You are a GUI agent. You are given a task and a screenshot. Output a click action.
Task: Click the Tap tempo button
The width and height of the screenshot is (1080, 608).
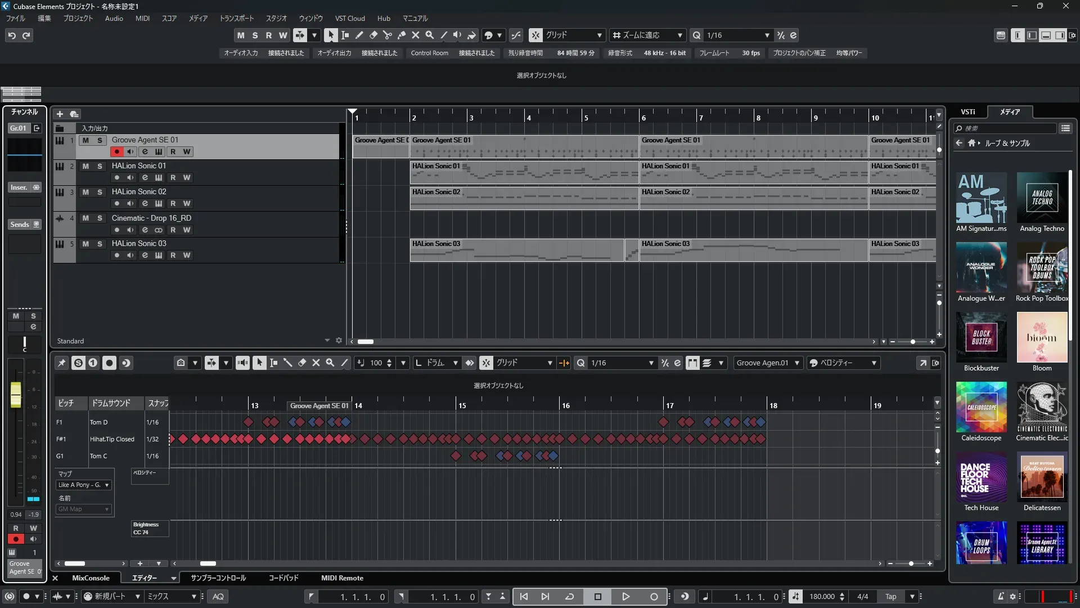[890, 597]
